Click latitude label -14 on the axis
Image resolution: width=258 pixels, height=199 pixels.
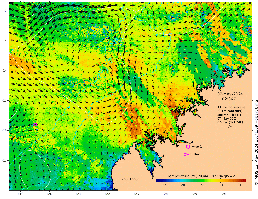pos(4,71)
